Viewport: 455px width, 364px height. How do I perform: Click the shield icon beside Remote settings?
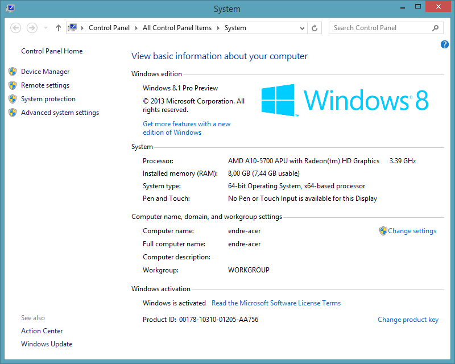click(x=13, y=85)
